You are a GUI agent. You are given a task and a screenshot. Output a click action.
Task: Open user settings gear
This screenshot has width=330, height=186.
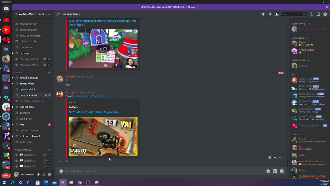click(x=49, y=175)
